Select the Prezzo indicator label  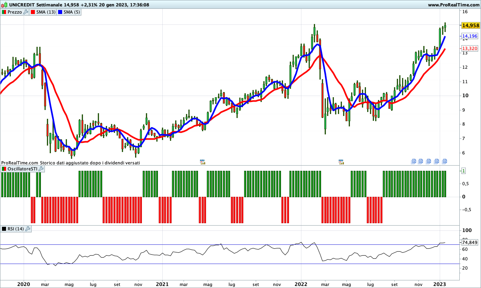point(15,12)
